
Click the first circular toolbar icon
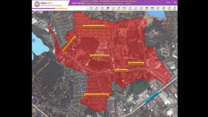(x=91, y=8)
